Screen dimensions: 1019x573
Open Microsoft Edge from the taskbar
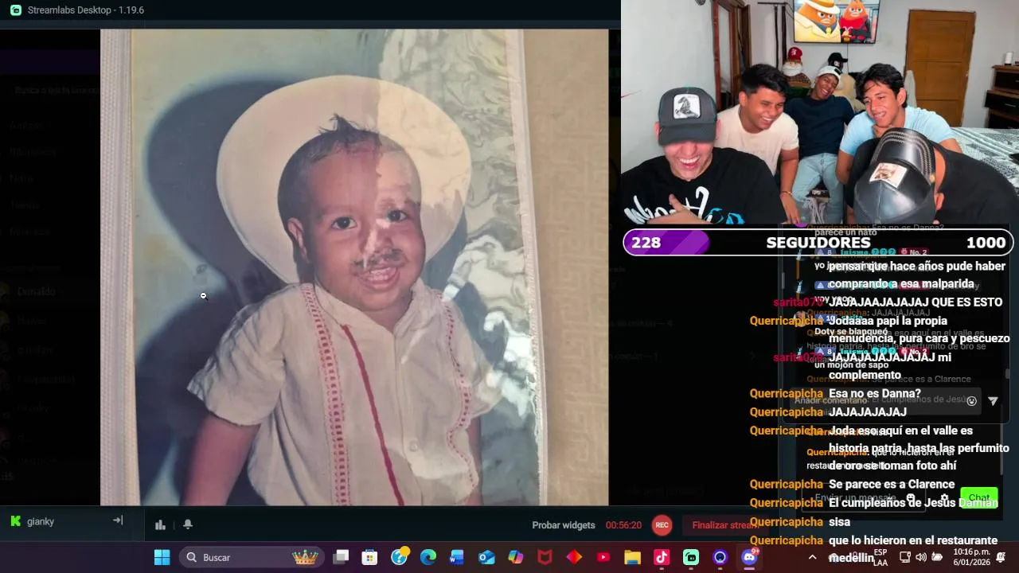tap(428, 557)
